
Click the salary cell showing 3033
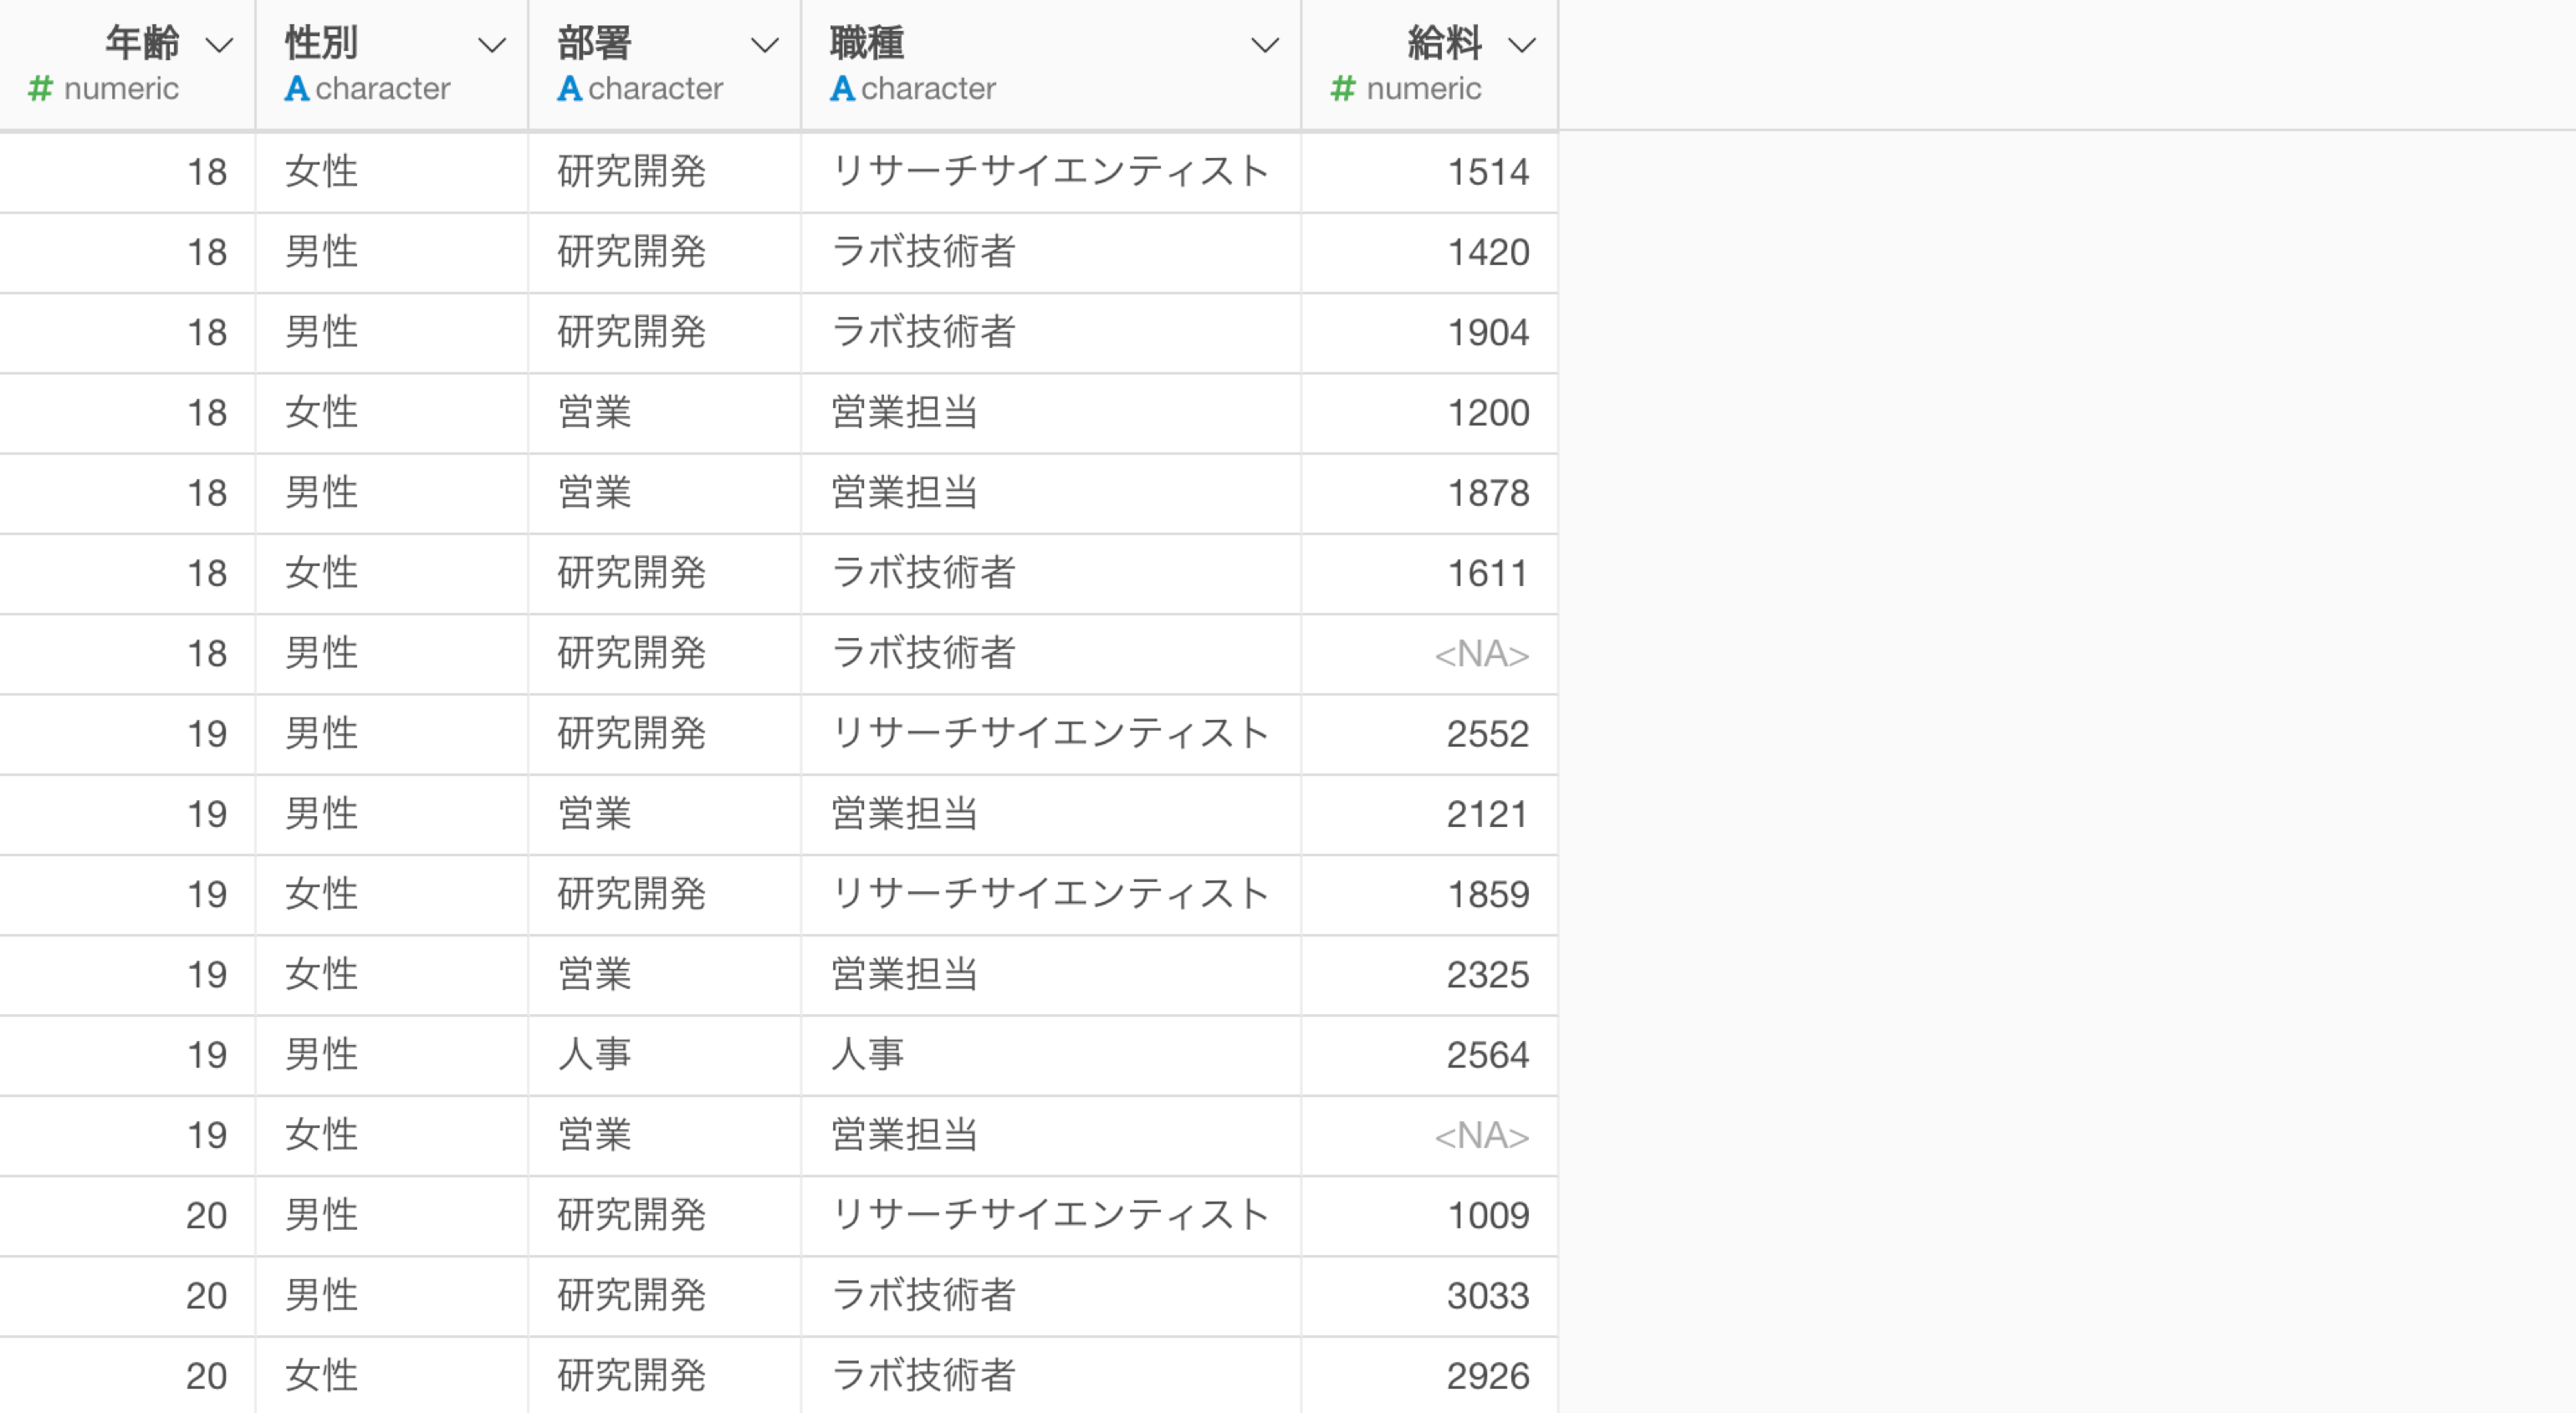tap(1429, 1296)
